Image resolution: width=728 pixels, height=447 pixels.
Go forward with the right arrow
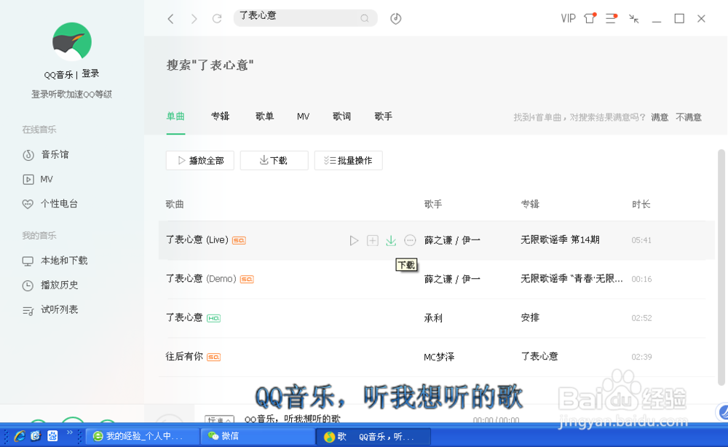194,19
